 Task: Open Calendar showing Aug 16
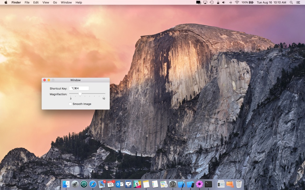point(110,184)
